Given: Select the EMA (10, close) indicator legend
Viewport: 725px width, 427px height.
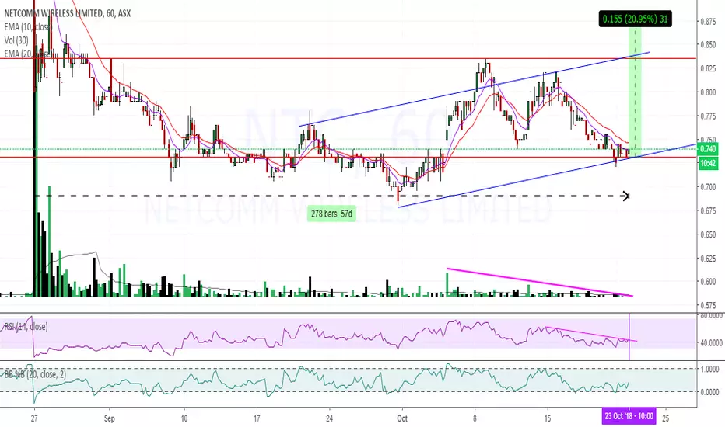Looking at the screenshot, I should [x=26, y=26].
